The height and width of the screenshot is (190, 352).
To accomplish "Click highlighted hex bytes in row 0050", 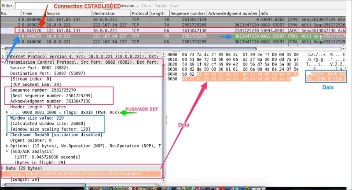I will pyautogui.click(x=236, y=79).
